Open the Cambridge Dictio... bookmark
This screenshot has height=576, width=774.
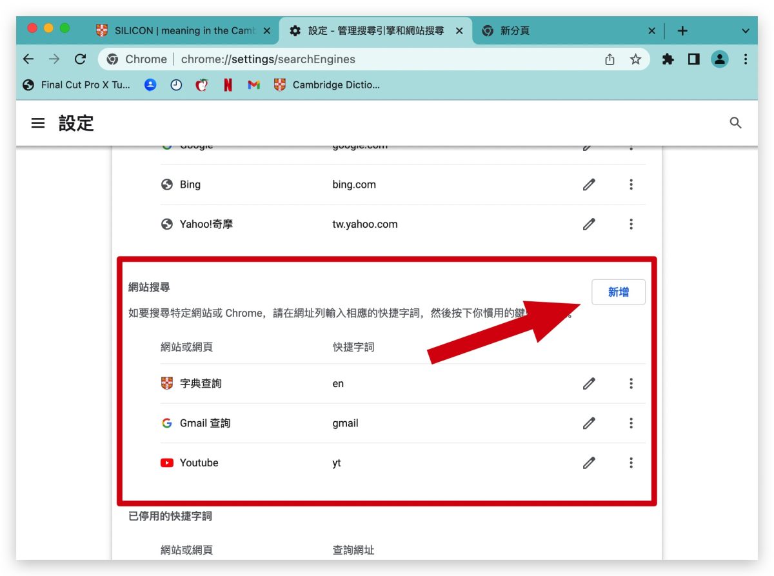327,84
